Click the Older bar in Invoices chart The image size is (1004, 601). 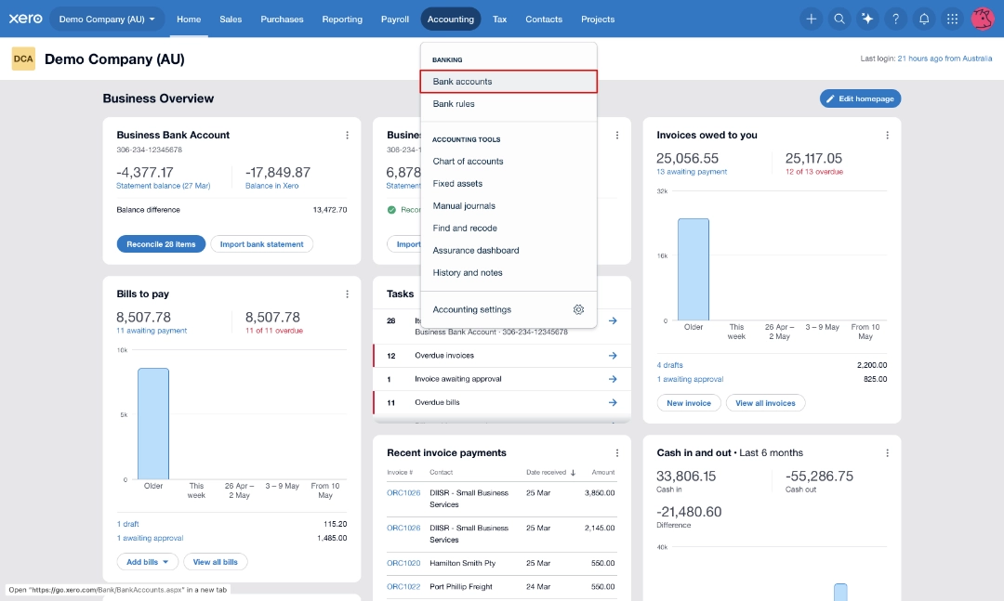tap(694, 269)
